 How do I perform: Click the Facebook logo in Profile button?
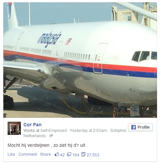(x=134, y=127)
